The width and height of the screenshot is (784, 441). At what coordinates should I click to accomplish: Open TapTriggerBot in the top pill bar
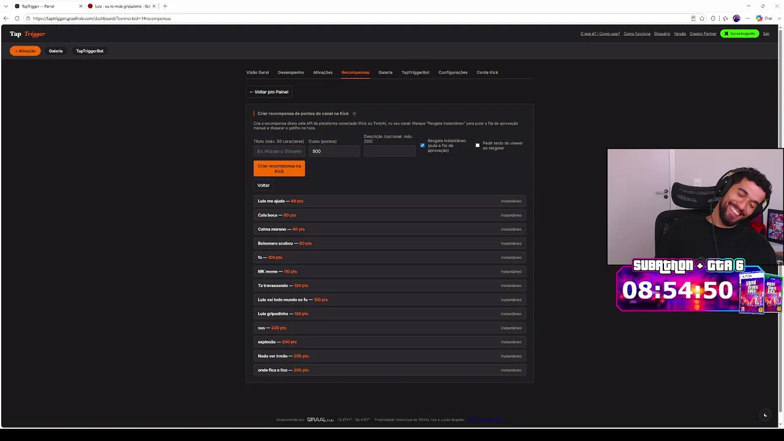tap(89, 51)
